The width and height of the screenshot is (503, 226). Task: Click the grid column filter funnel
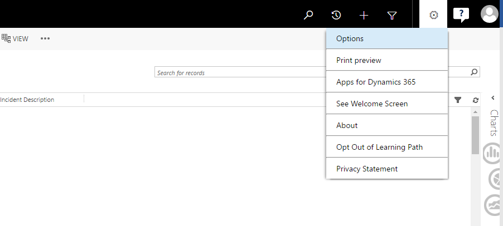458,100
